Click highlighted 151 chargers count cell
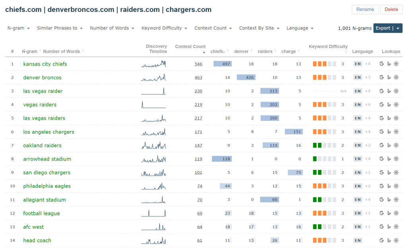The image size is (407, 249). pos(294,132)
